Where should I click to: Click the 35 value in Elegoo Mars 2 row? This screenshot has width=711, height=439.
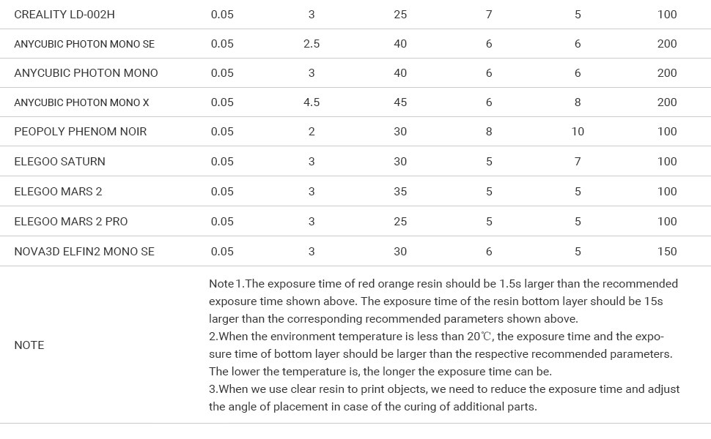400,192
